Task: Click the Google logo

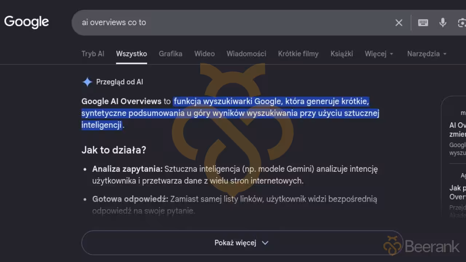Action: click(27, 22)
